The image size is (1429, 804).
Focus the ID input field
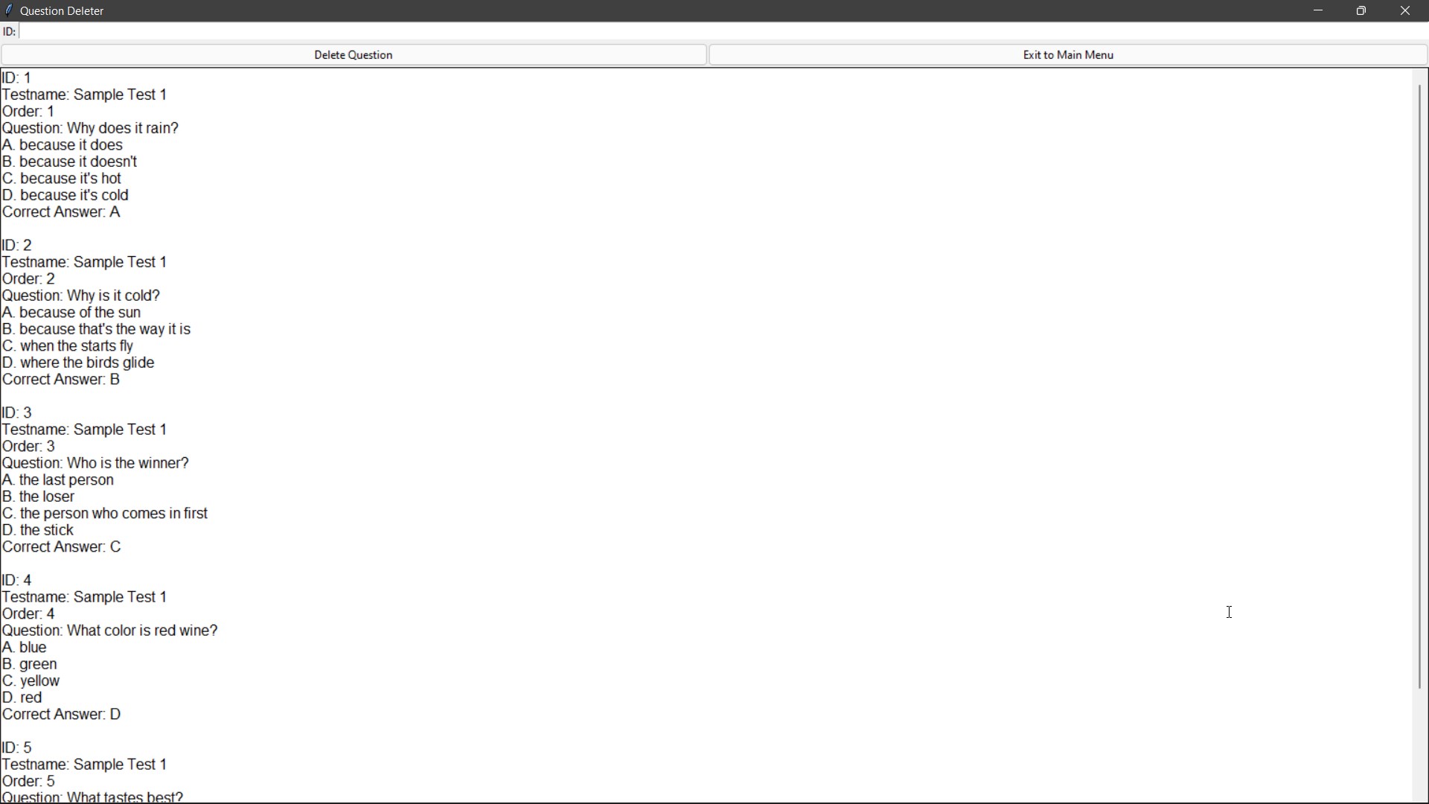(x=714, y=31)
